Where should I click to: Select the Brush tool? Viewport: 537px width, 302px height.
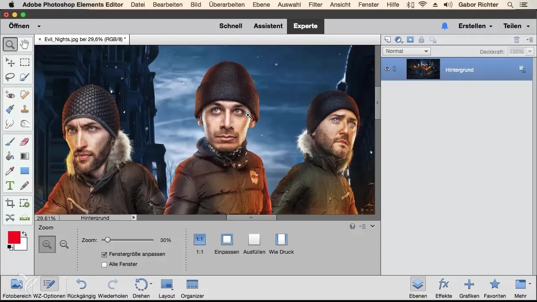[10, 142]
